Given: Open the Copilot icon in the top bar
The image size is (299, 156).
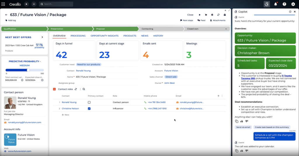Looking at the screenshot, I should (x=267, y=4).
